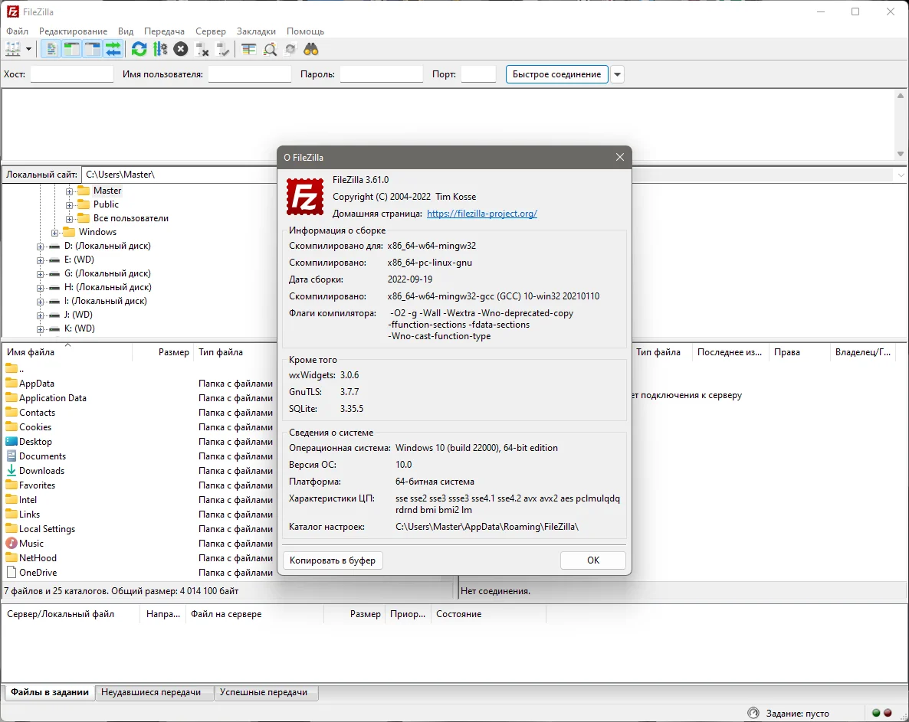
Task: Focus the Имя пользователя field
Action: tap(249, 74)
